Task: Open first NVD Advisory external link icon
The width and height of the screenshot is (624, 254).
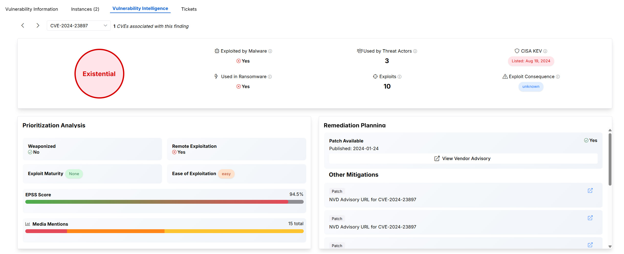Action: click(x=590, y=191)
